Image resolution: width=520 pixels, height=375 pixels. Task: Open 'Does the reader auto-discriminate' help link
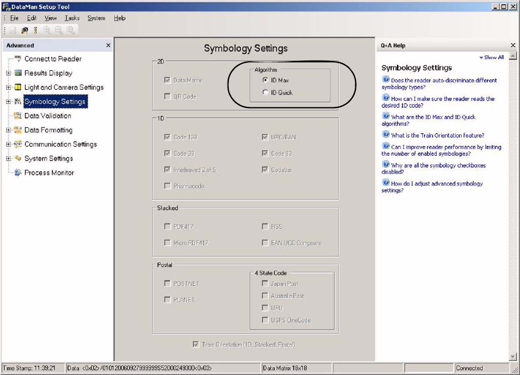pyautogui.click(x=439, y=84)
